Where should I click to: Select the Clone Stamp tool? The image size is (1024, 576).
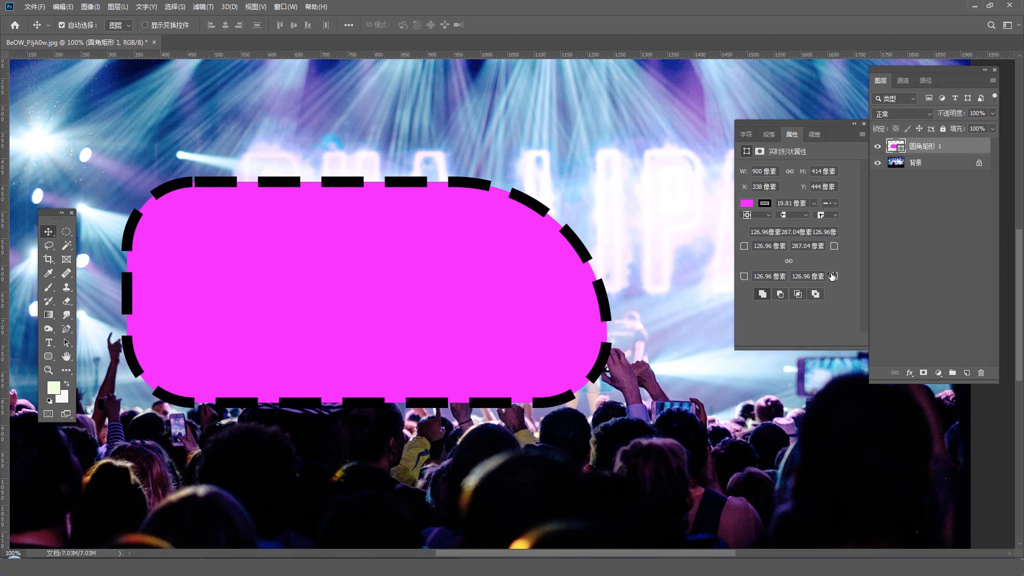(x=66, y=287)
